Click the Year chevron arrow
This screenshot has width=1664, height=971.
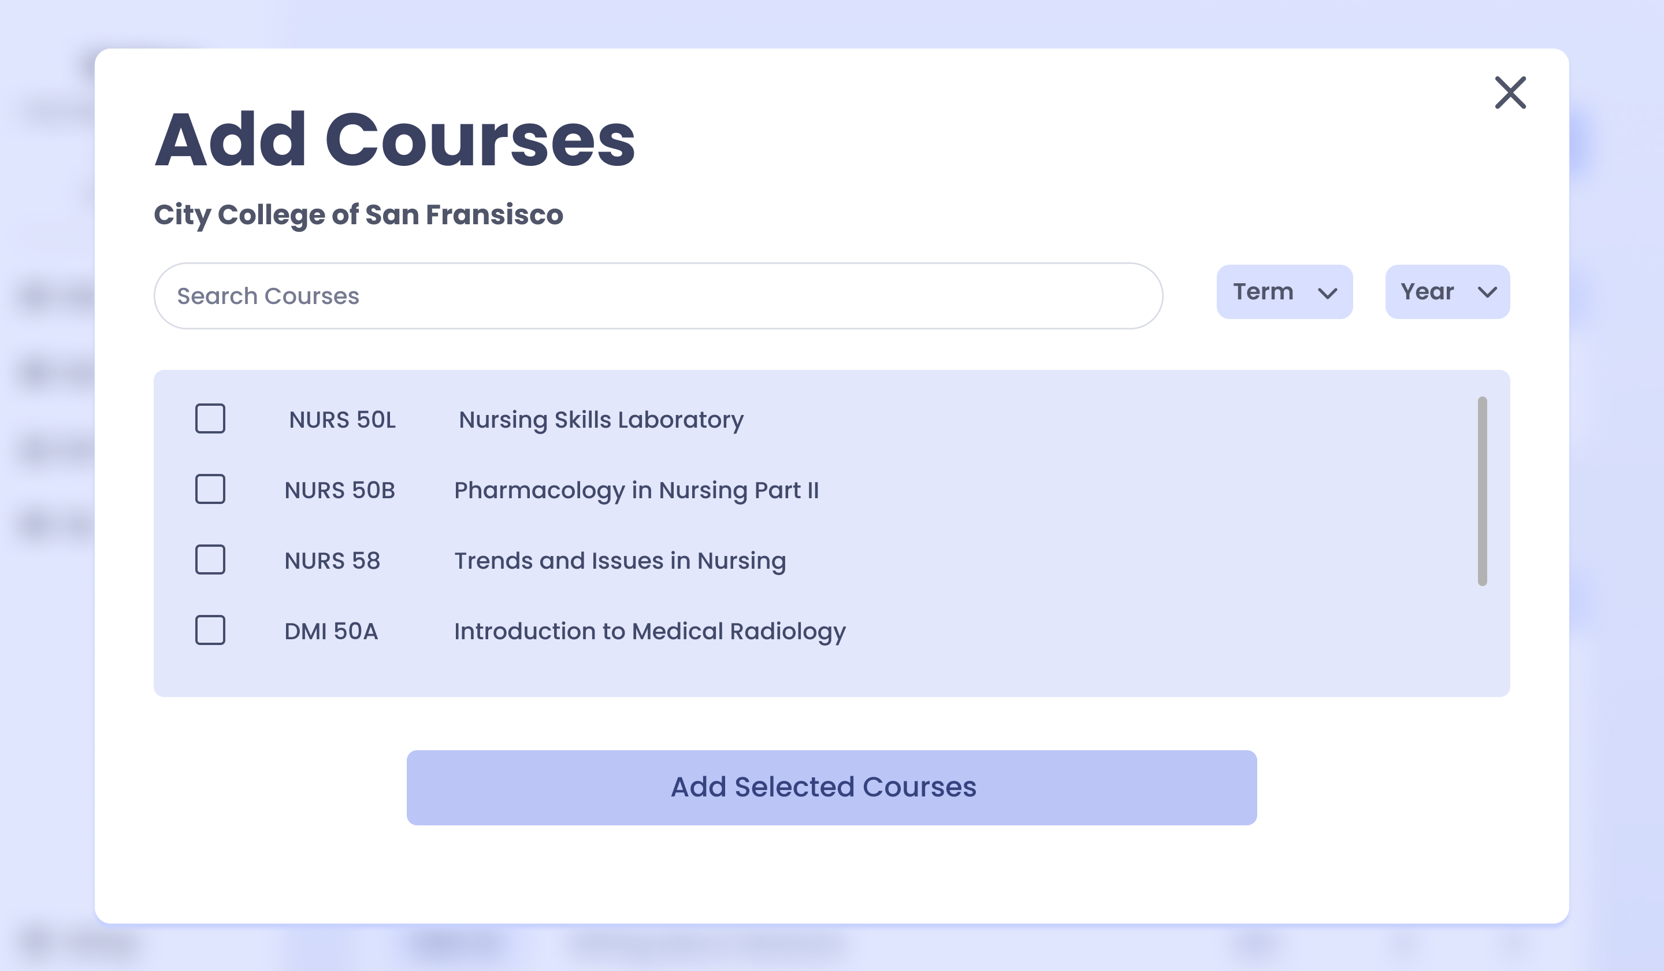point(1487,292)
